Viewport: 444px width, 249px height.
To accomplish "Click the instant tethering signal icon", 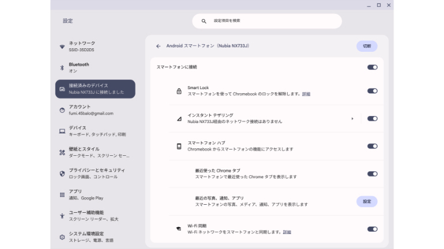I will [179, 118].
